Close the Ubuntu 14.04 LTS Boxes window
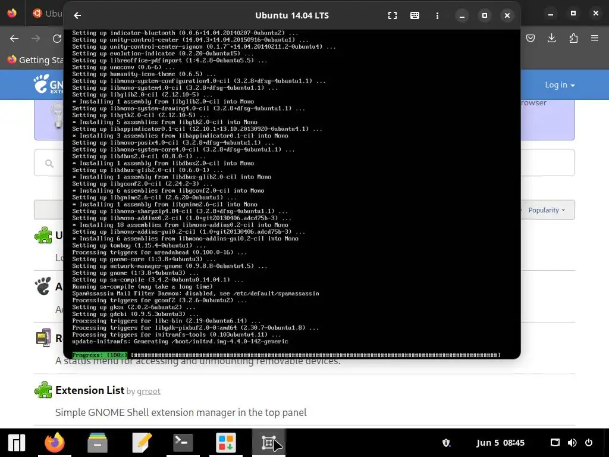The width and height of the screenshot is (609, 457). pyautogui.click(x=507, y=15)
